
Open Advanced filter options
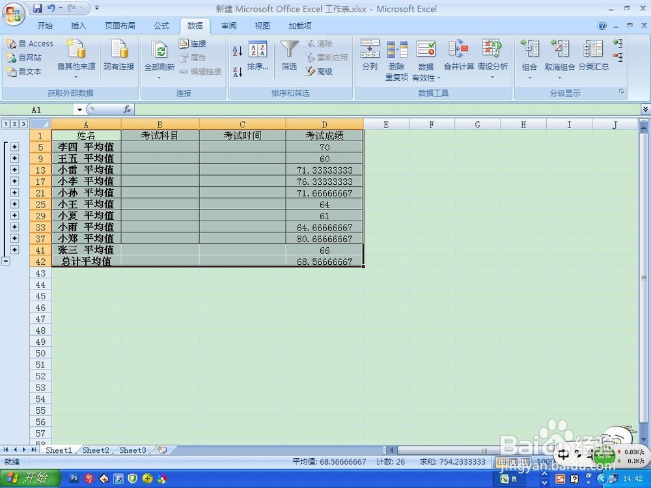319,72
